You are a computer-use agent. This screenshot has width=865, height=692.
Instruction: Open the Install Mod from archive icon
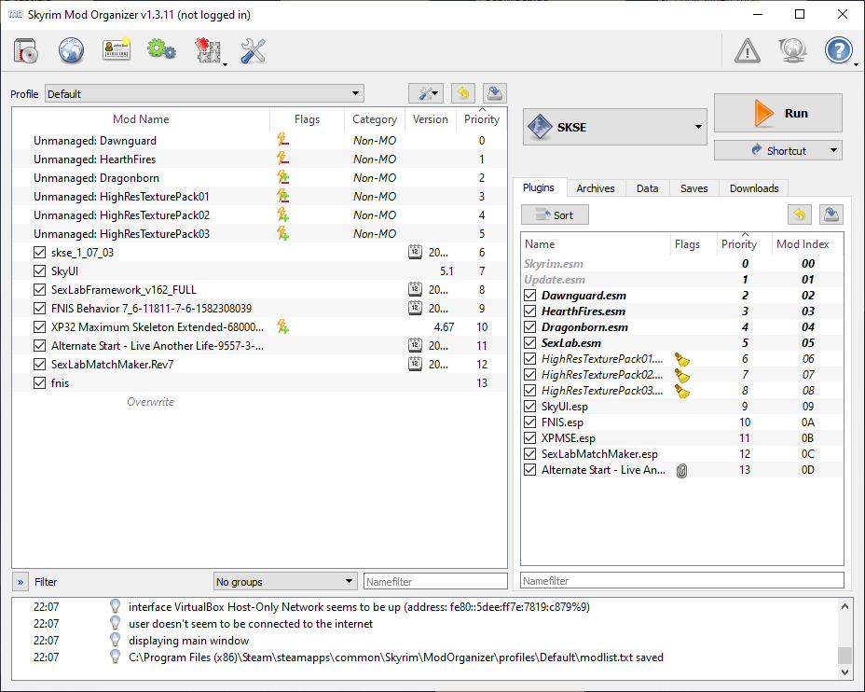click(25, 50)
